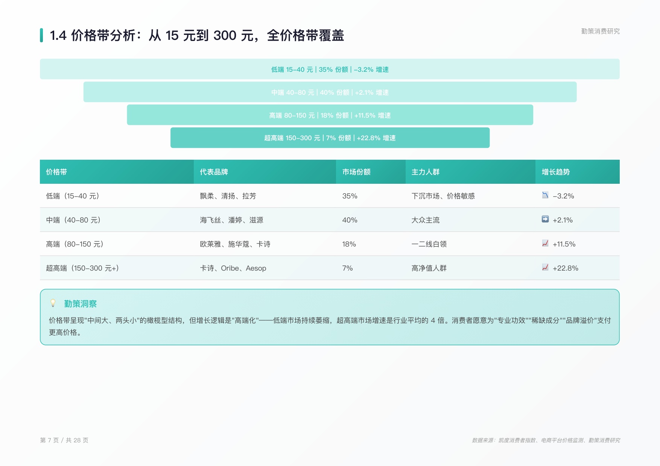
Task: Select the 超高端 150–300 元 funnel bar
Action: [330, 138]
